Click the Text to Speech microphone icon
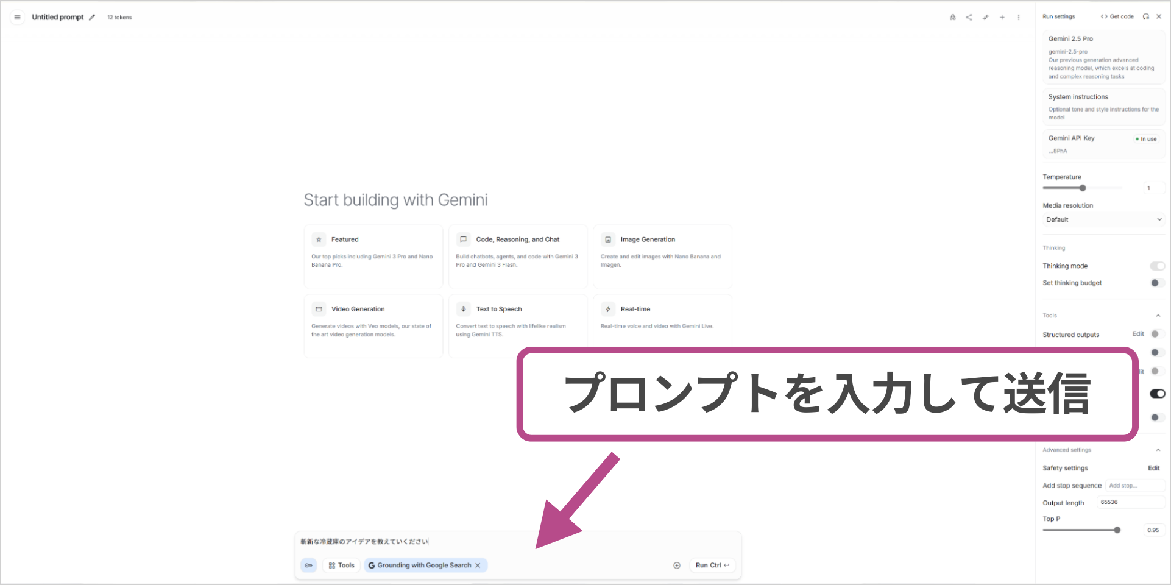The width and height of the screenshot is (1171, 585). (463, 309)
